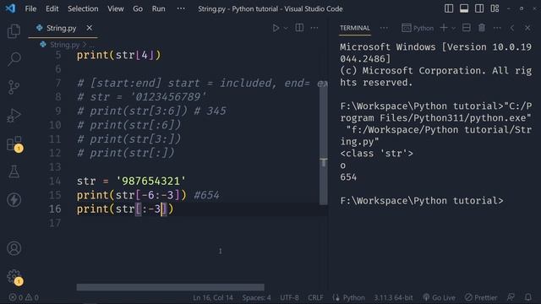Click terminal output <class 'str'>
Viewport: 541px width, 304px height.
376,154
